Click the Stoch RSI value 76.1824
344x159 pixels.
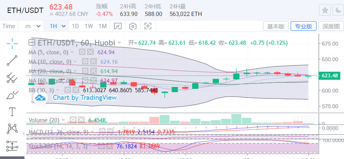tap(127, 146)
